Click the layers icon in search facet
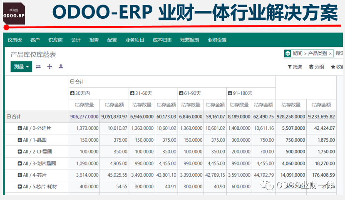 (x=288, y=53)
